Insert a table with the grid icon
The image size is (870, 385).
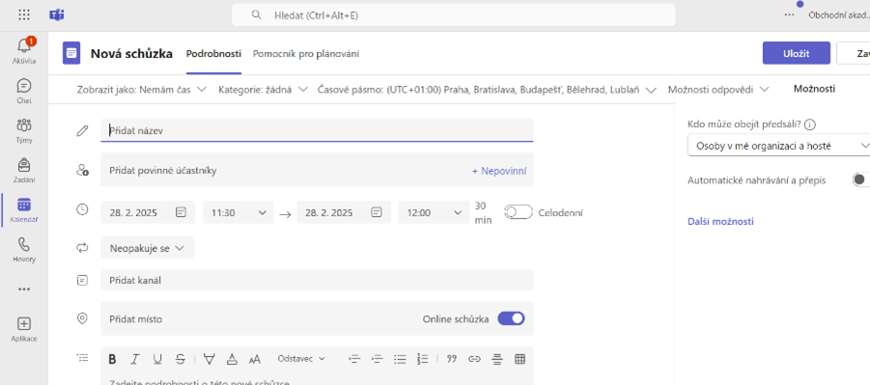pos(519,359)
